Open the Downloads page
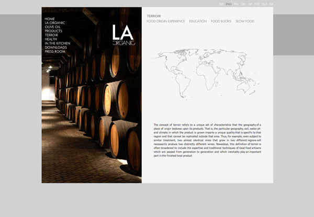Viewport: 314px width, 217px height. 55,48
